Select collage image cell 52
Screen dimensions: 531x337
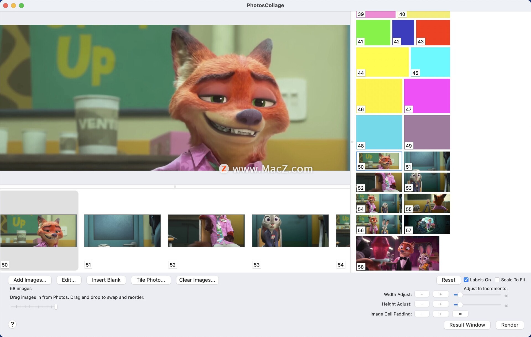click(x=379, y=182)
